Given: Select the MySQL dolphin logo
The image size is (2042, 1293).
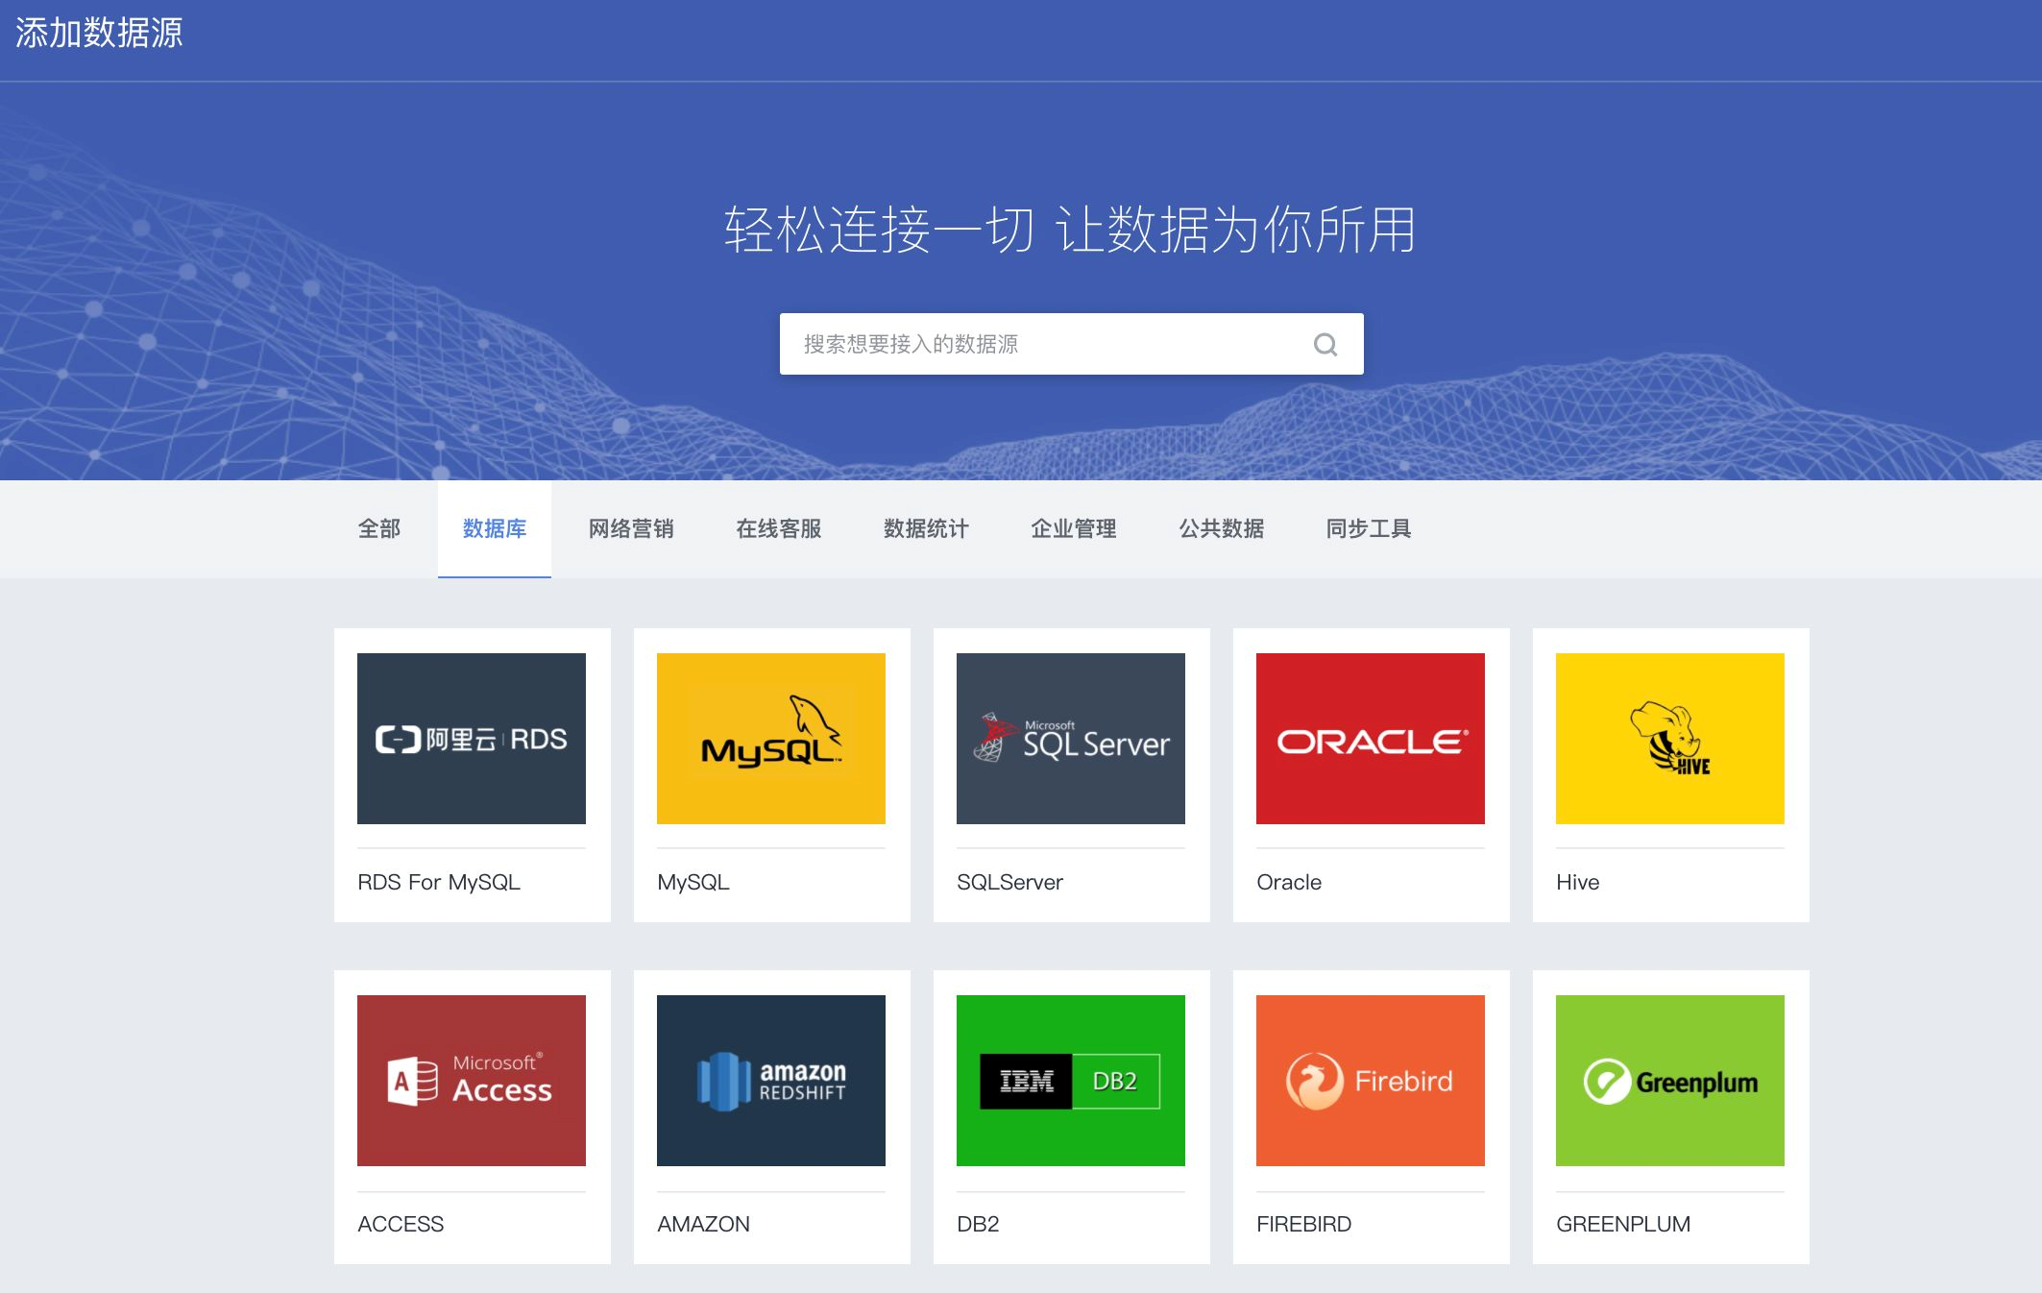Looking at the screenshot, I should (x=771, y=739).
